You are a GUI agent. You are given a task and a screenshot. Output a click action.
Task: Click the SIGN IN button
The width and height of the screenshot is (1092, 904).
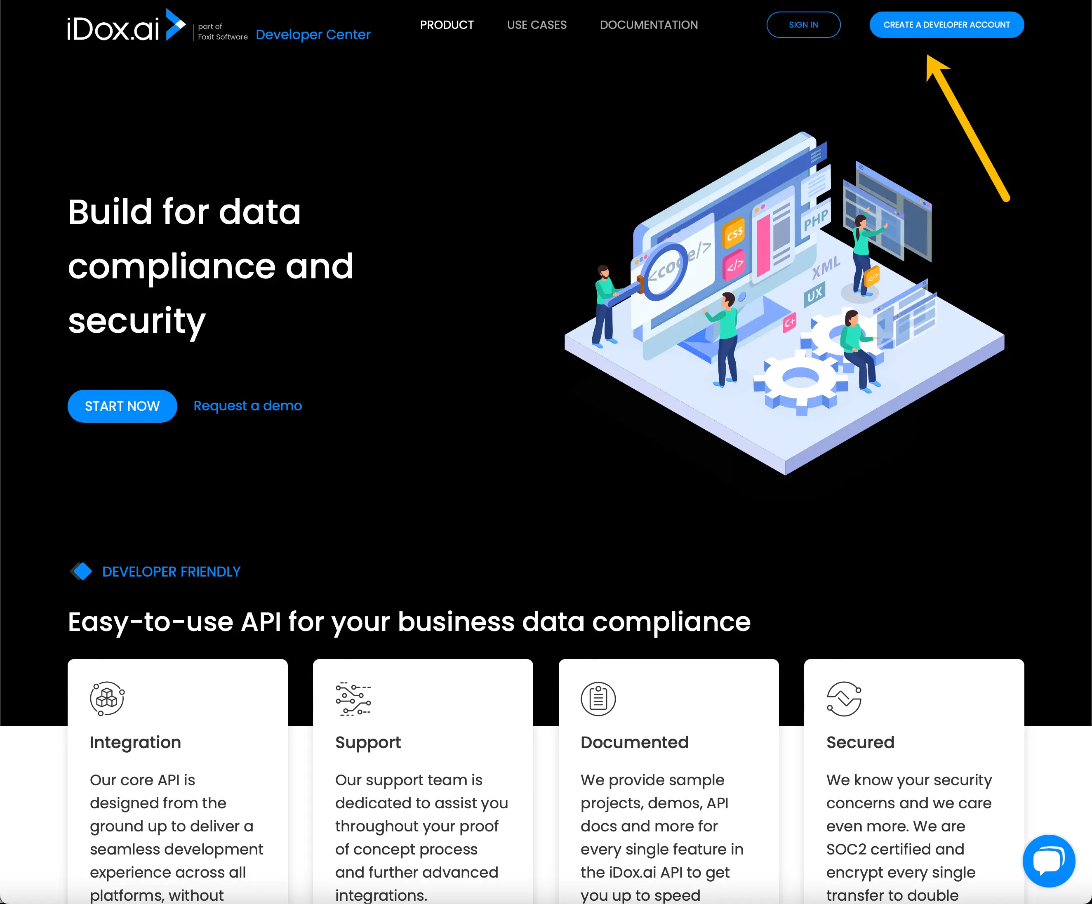click(803, 24)
